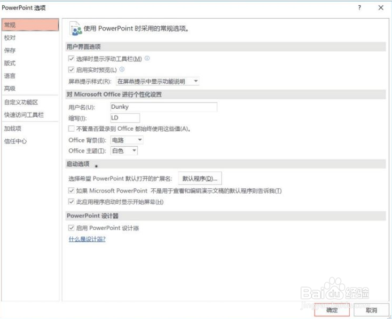Switch to the 校对 category
The height and width of the screenshot is (319, 392).
click(30, 38)
